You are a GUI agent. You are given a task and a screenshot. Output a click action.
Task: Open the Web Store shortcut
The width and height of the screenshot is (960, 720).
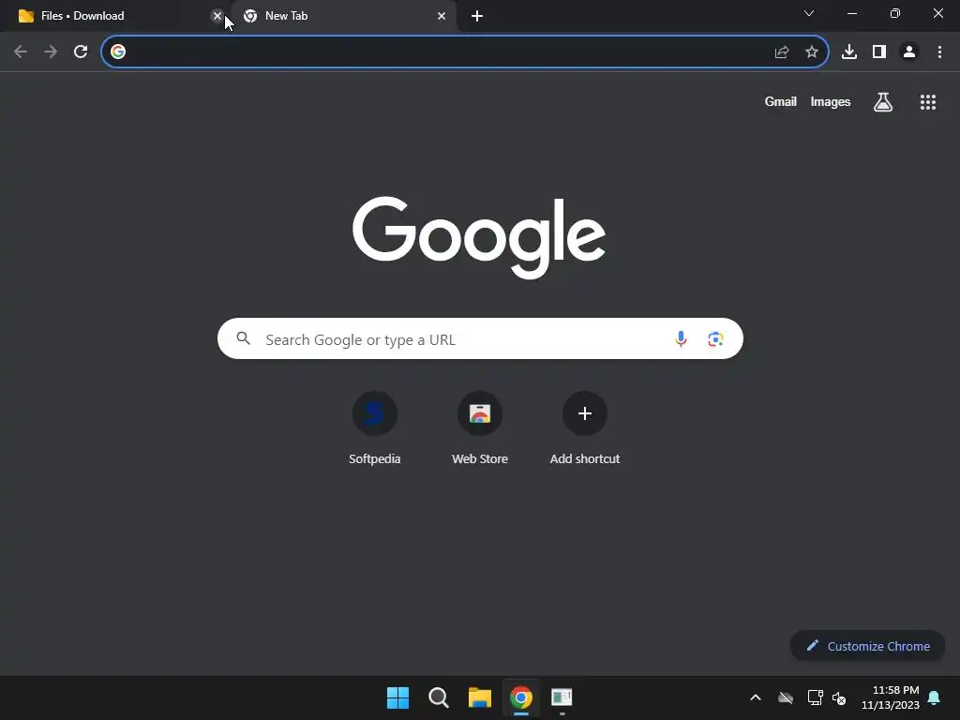click(480, 428)
